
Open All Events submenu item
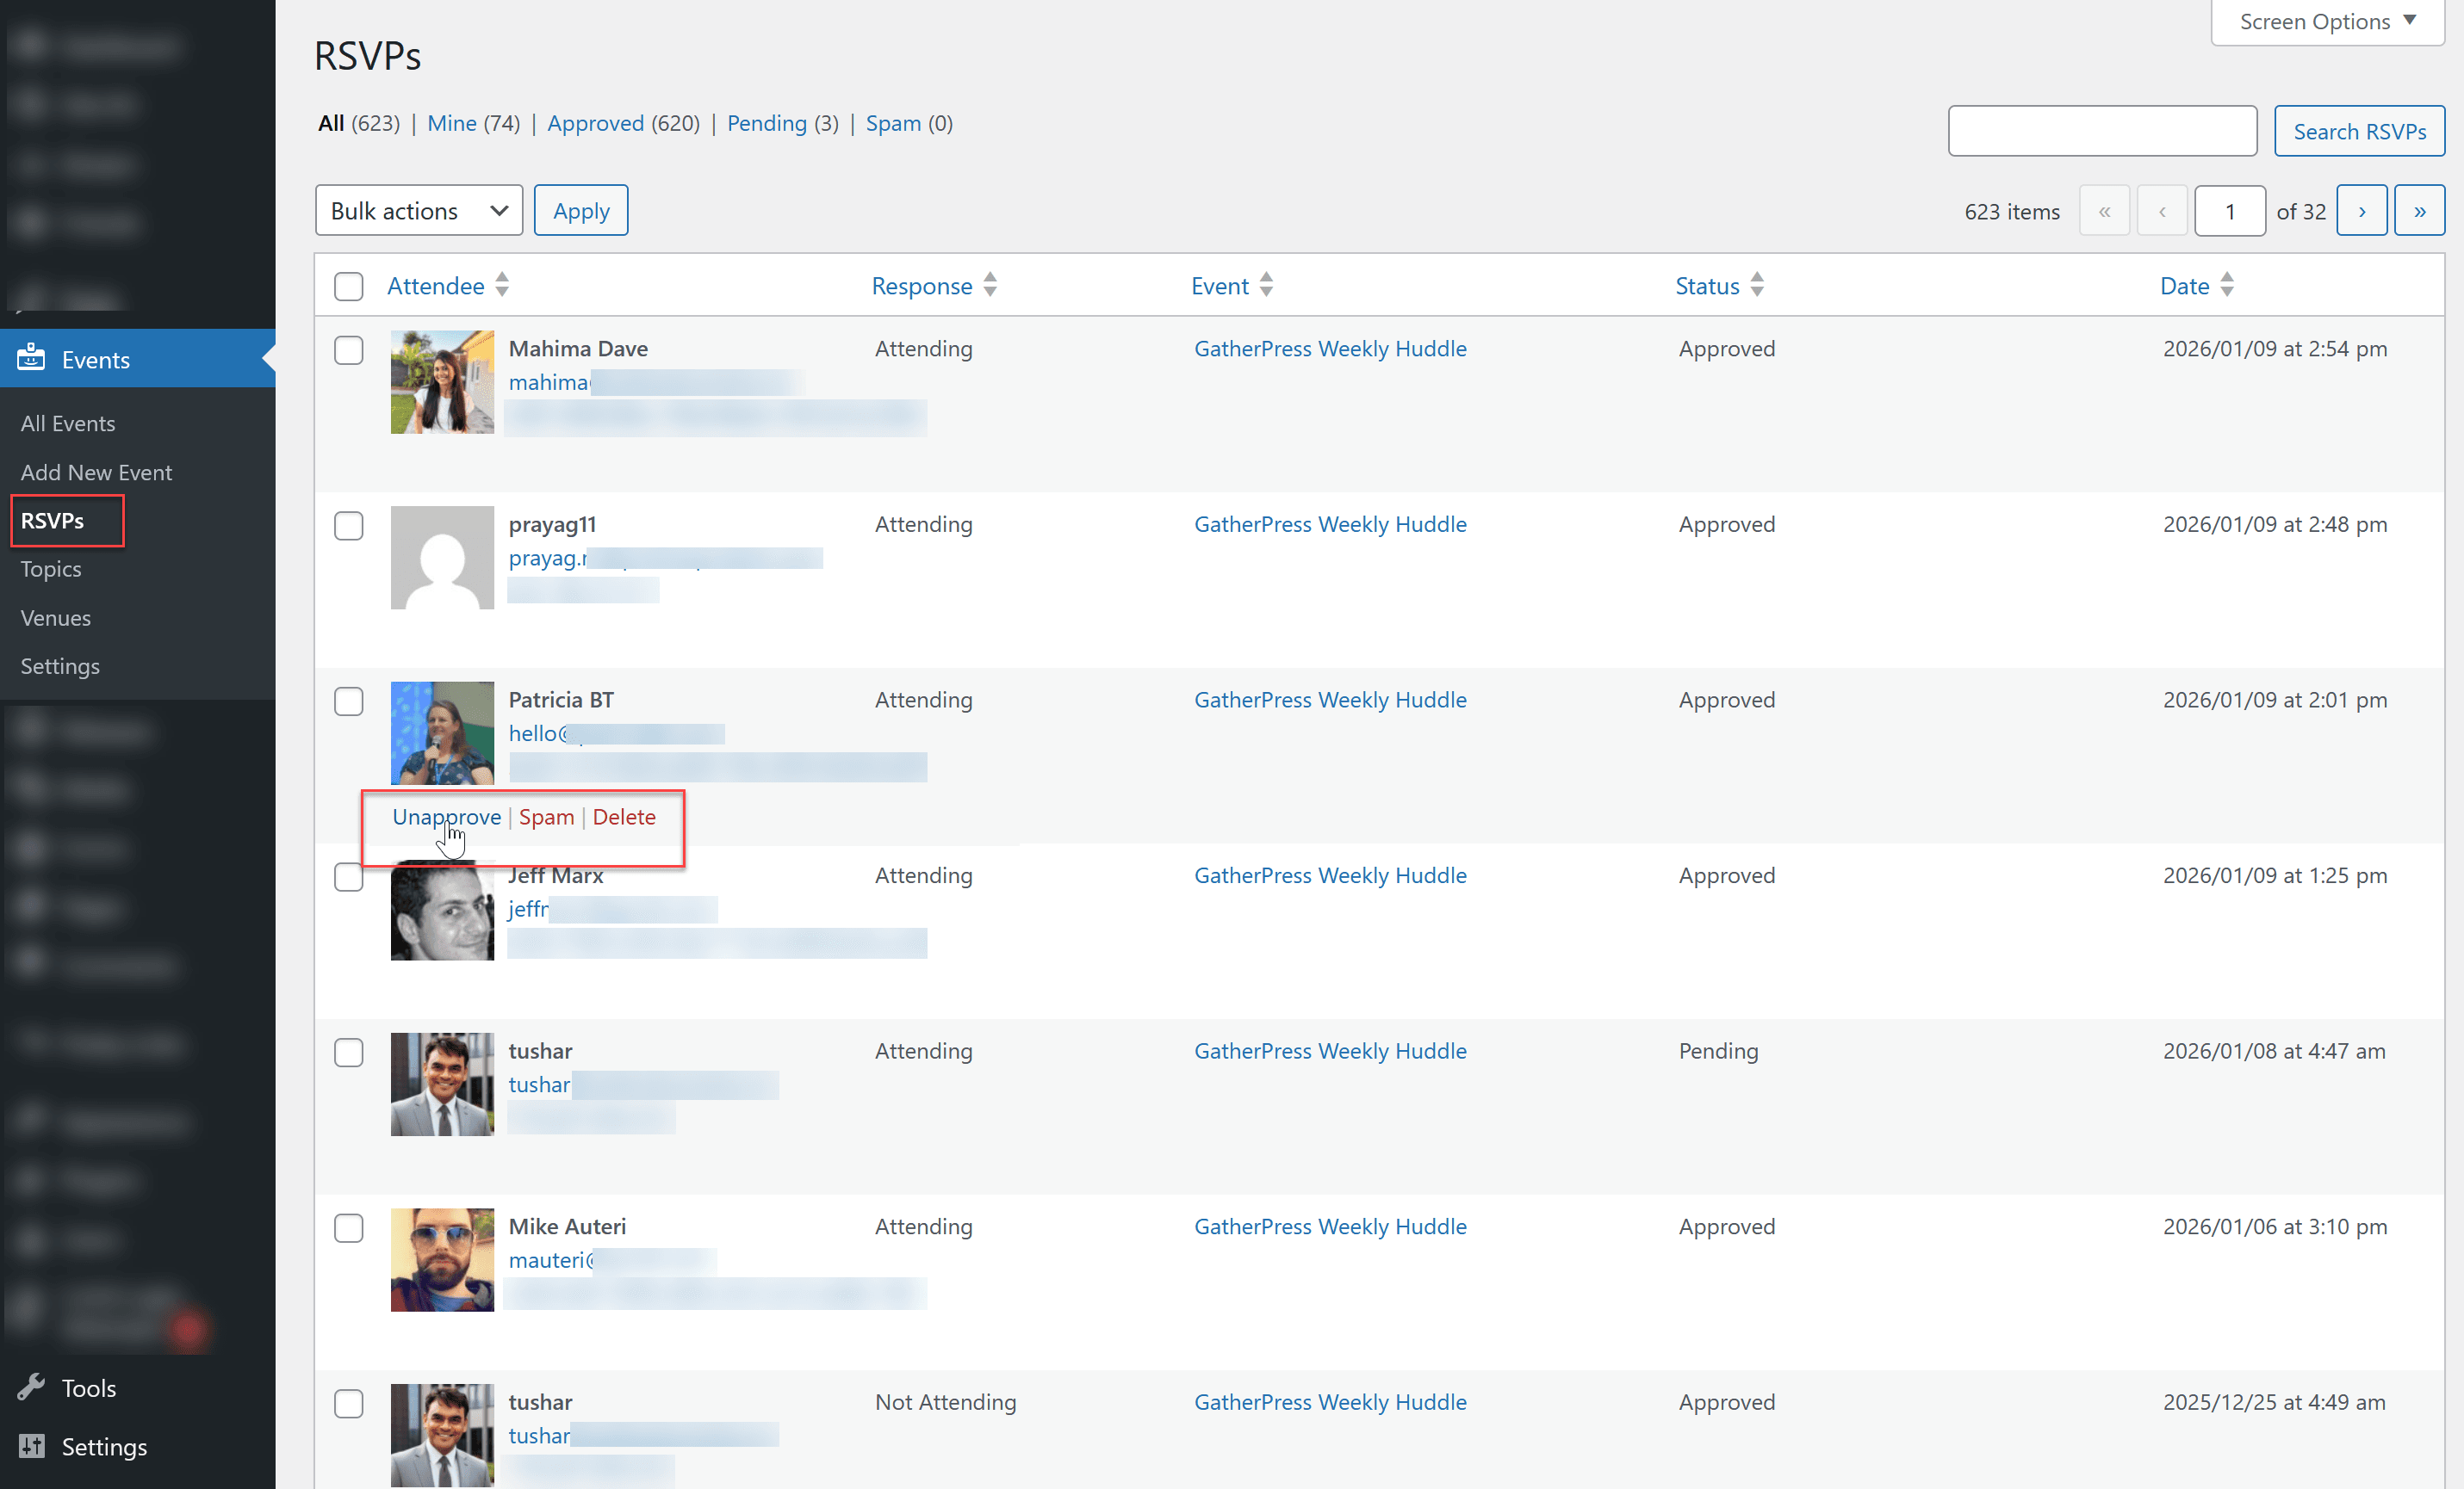coord(68,423)
